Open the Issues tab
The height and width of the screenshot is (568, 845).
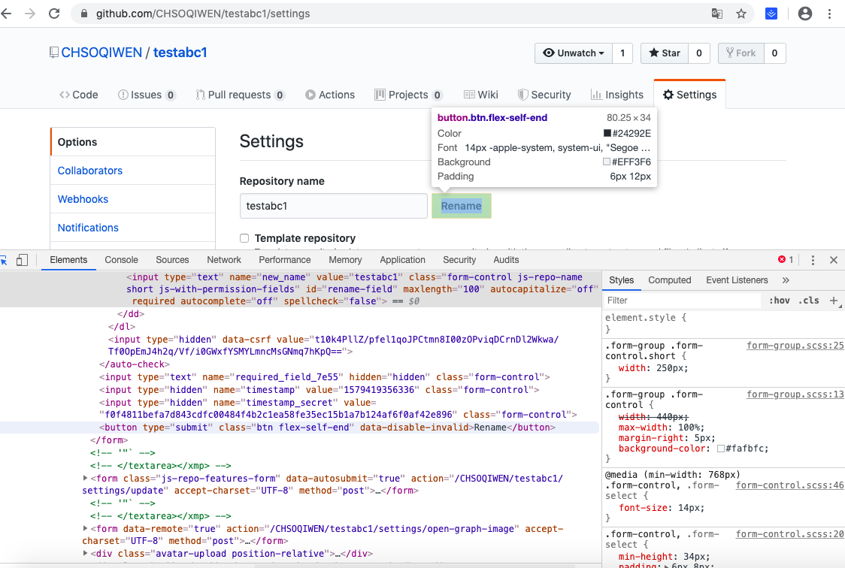pos(147,95)
